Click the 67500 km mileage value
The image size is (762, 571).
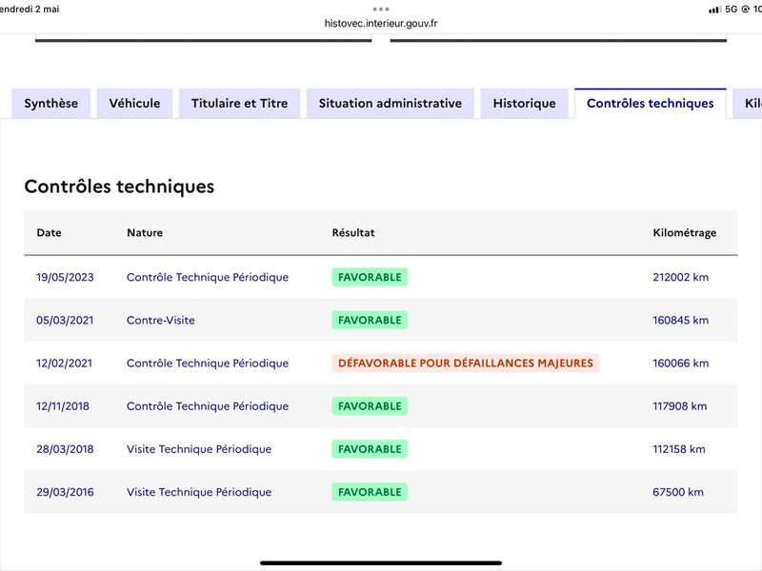(x=678, y=492)
